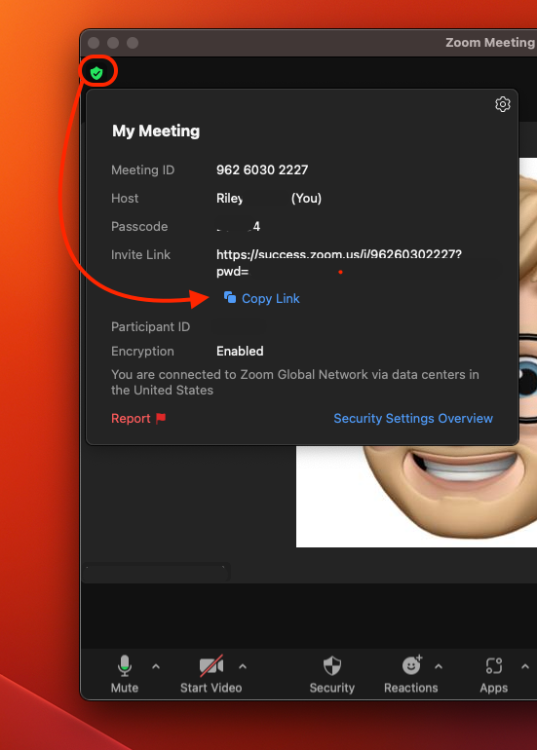The image size is (537, 750).
Task: Click the Encryption Enabled value
Action: click(x=240, y=351)
